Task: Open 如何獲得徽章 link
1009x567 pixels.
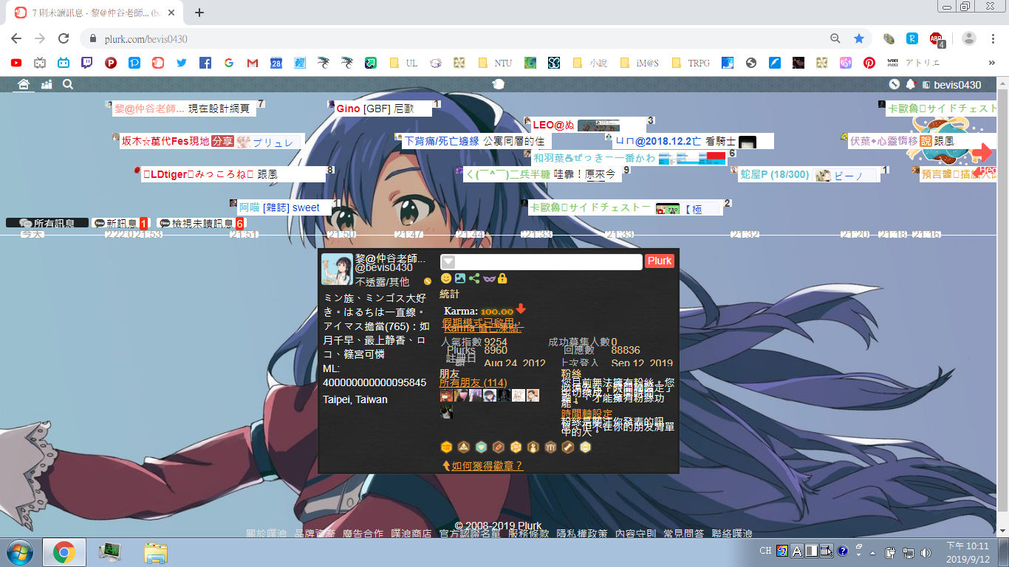Action: pyautogui.click(x=487, y=465)
